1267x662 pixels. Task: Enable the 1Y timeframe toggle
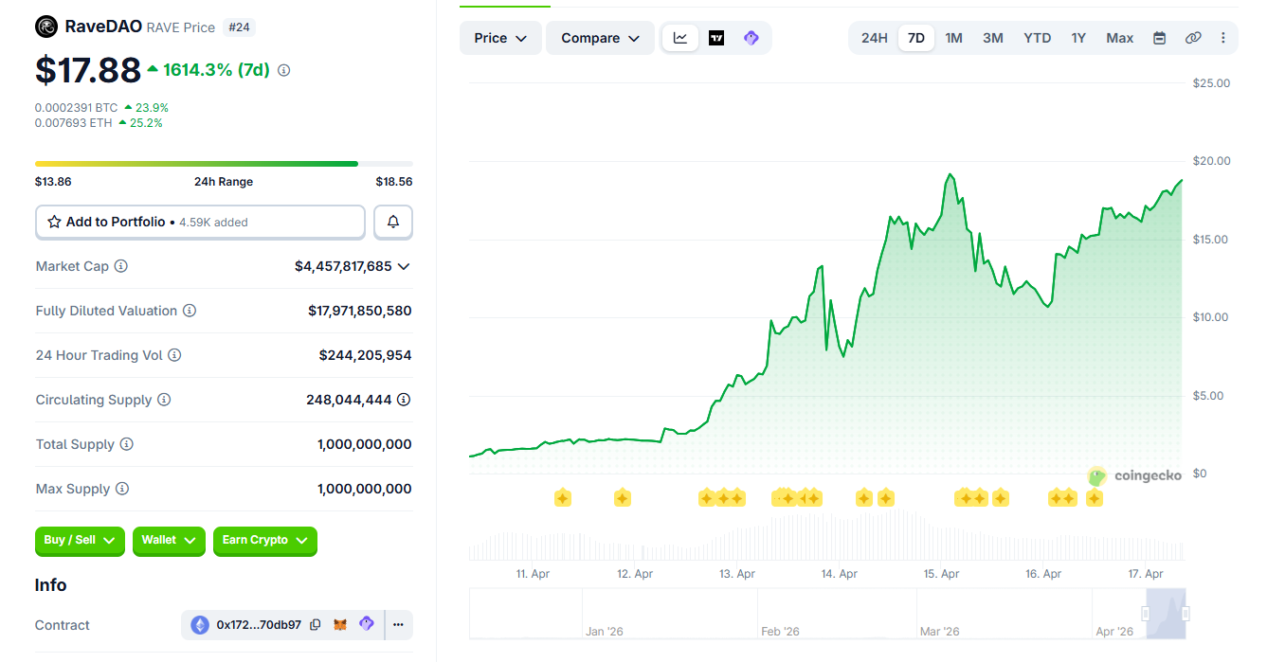[1078, 38]
